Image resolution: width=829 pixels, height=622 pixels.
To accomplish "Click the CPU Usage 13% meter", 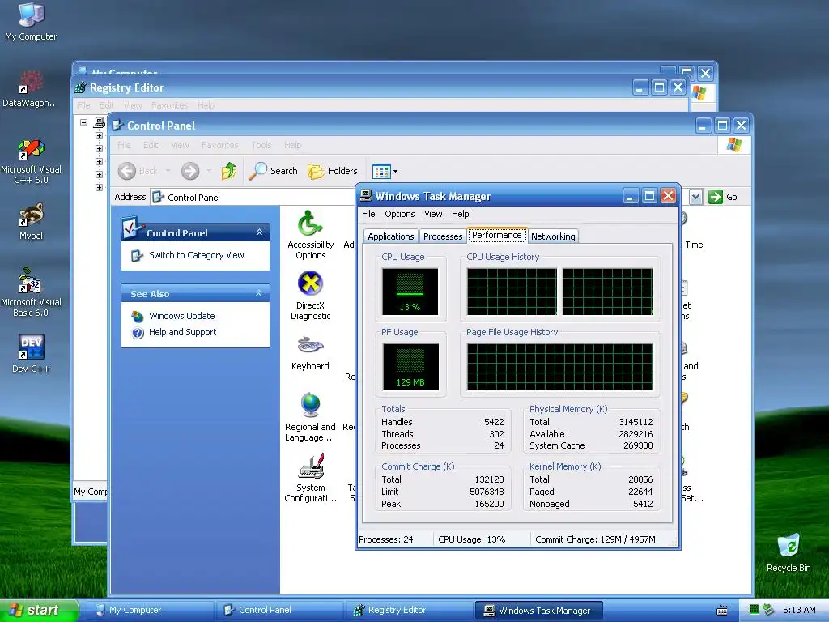I will click(x=410, y=292).
